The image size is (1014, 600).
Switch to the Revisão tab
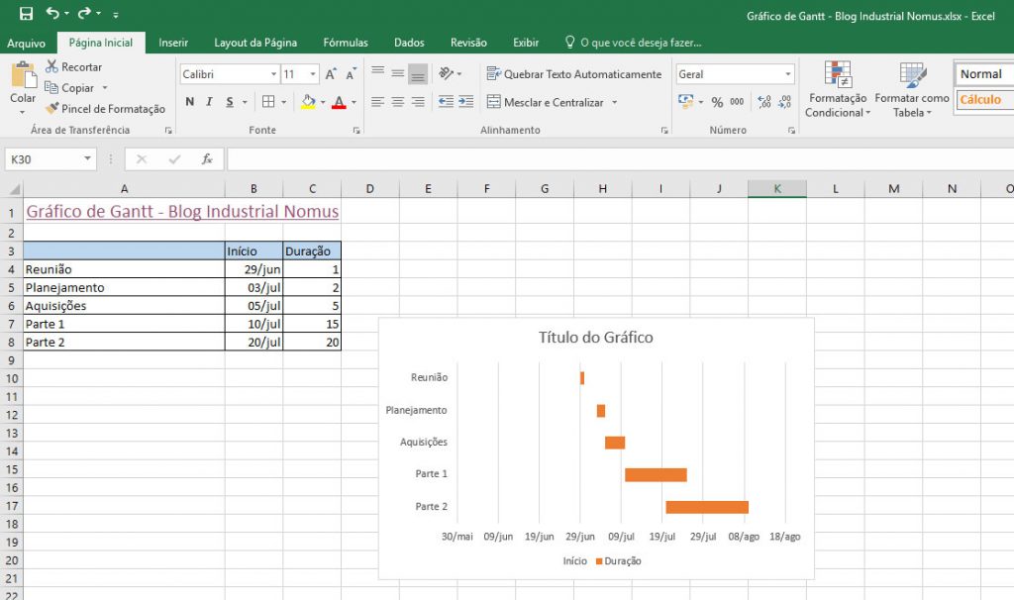tap(468, 43)
